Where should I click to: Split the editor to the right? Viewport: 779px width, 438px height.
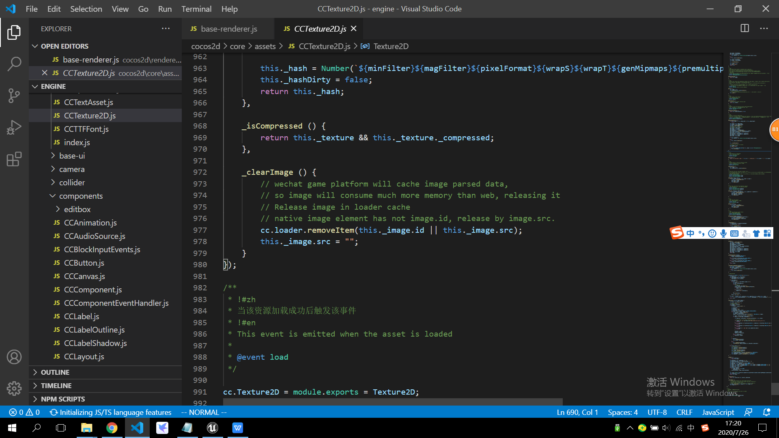745,28
